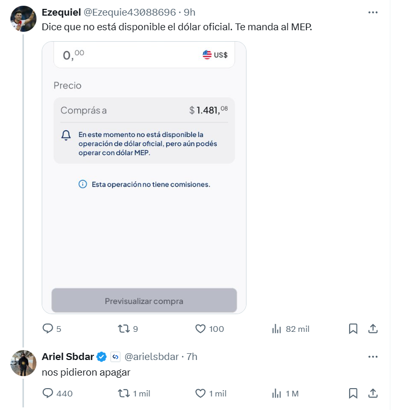This screenshot has width=394, height=410.
Task: Reply to Ariel Sbdar's tweet
Action: tap(48, 393)
